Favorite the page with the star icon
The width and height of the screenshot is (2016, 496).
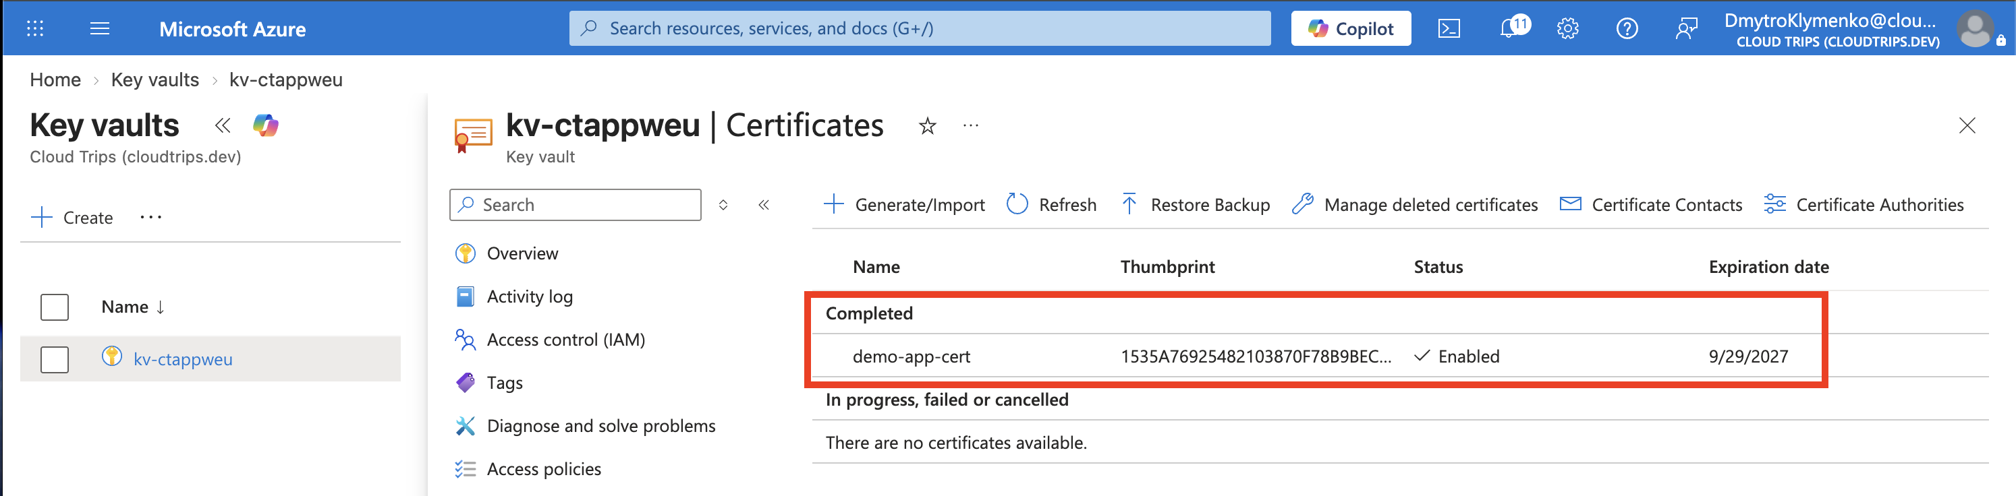tap(928, 126)
